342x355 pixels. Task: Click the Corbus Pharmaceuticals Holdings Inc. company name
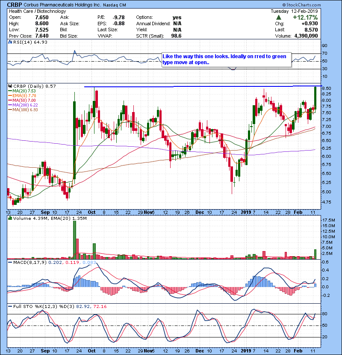(62, 5)
